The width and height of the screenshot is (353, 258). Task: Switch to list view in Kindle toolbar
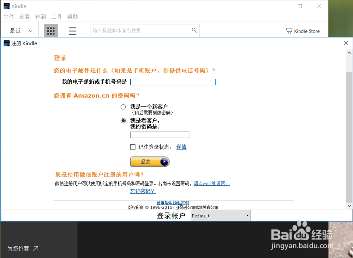coord(72,31)
